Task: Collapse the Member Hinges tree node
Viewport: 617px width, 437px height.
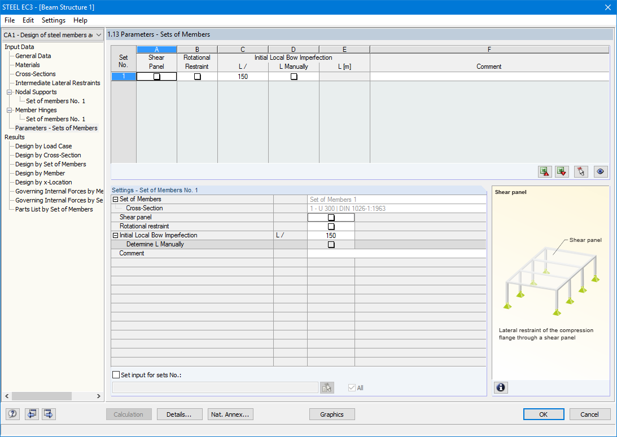Action: pos(9,110)
